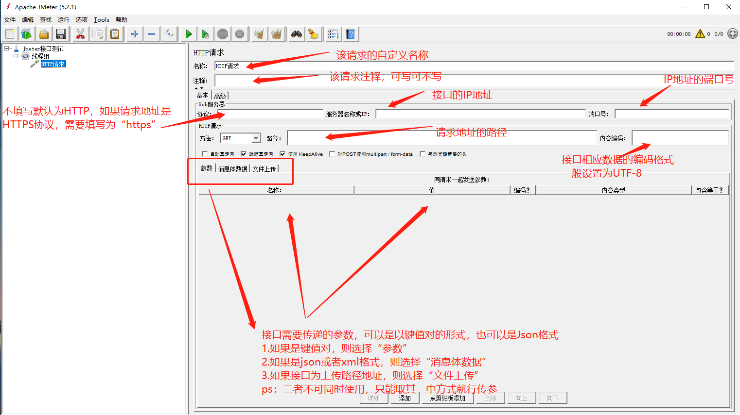The image size is (740, 415).
Task: Save the test plan with floppy icon
Action: tap(61, 34)
